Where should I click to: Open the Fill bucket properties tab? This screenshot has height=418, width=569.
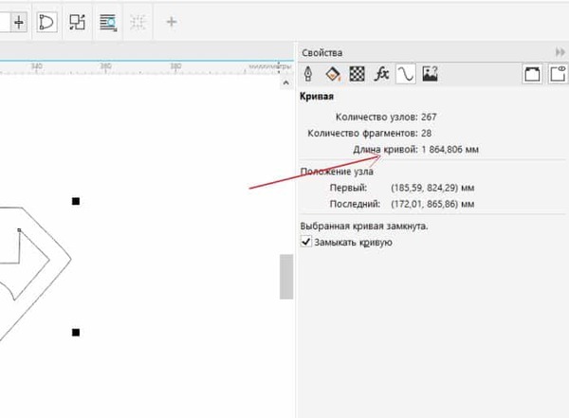point(333,73)
